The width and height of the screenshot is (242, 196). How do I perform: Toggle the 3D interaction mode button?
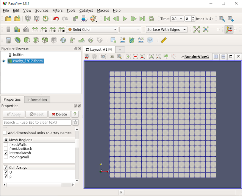112,57
